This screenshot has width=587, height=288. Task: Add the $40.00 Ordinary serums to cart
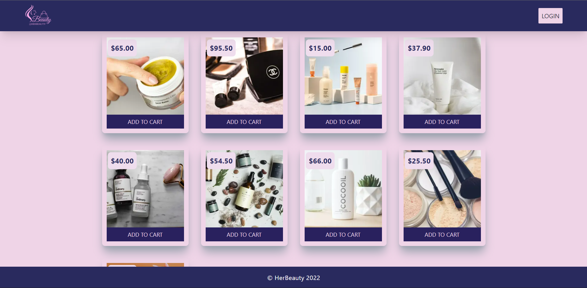(x=145, y=235)
